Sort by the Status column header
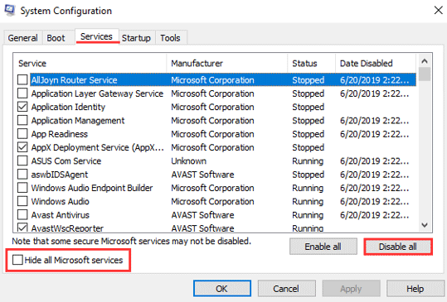Image resolution: width=447 pixels, height=302 pixels. [x=311, y=63]
